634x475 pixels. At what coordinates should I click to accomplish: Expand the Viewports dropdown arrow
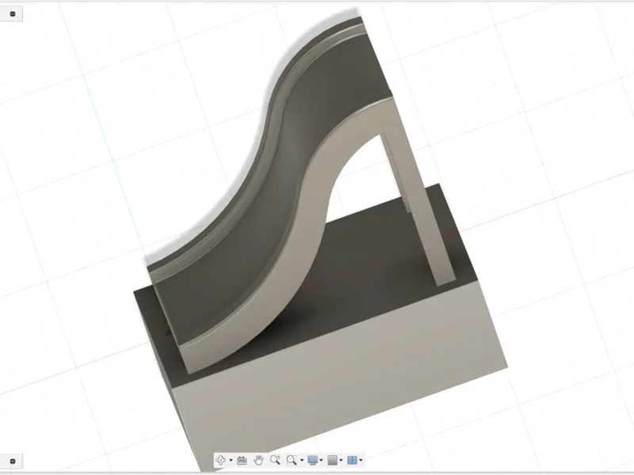[361, 461]
